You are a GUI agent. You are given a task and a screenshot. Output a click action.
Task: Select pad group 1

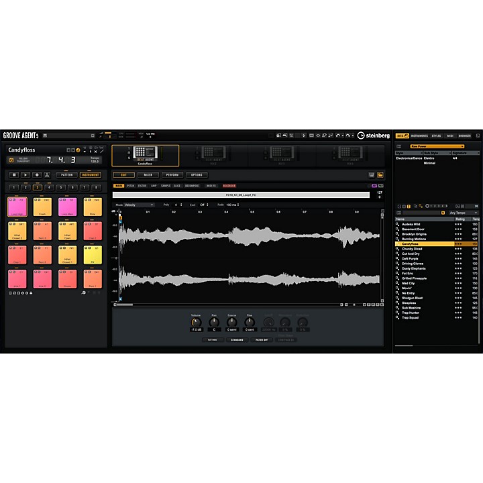14,187
